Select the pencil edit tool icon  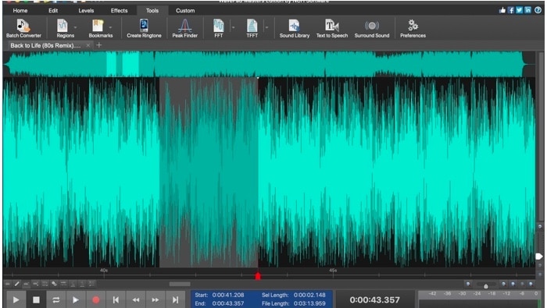[x=16, y=284]
